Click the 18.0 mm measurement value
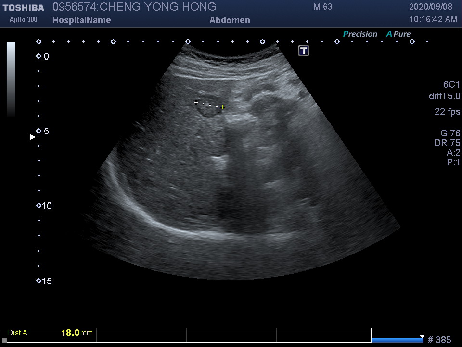 pos(77,333)
